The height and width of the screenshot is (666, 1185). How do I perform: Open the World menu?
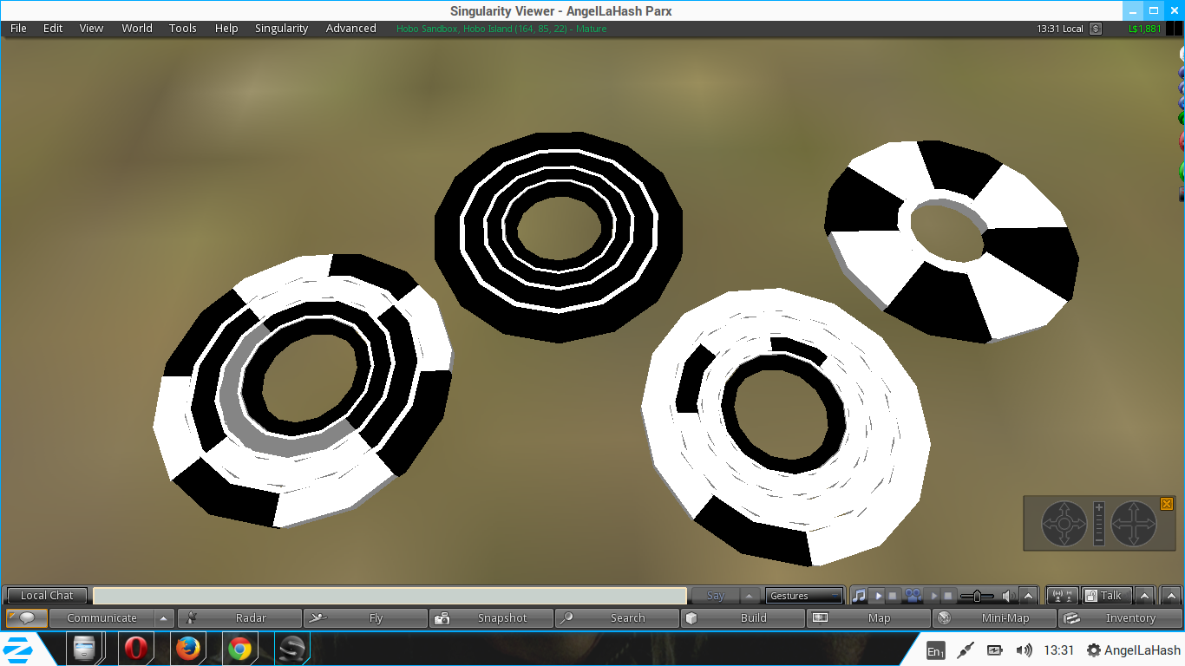click(x=136, y=29)
